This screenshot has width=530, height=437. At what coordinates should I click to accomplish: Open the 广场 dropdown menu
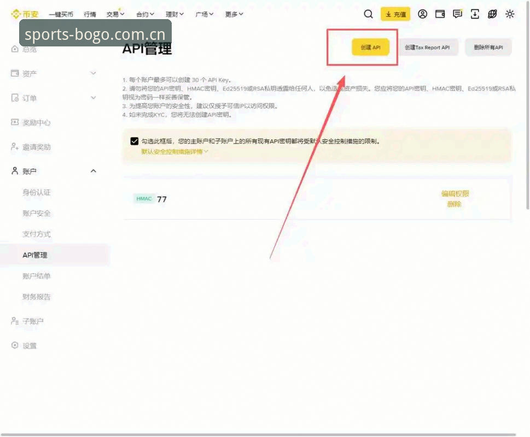tap(204, 14)
